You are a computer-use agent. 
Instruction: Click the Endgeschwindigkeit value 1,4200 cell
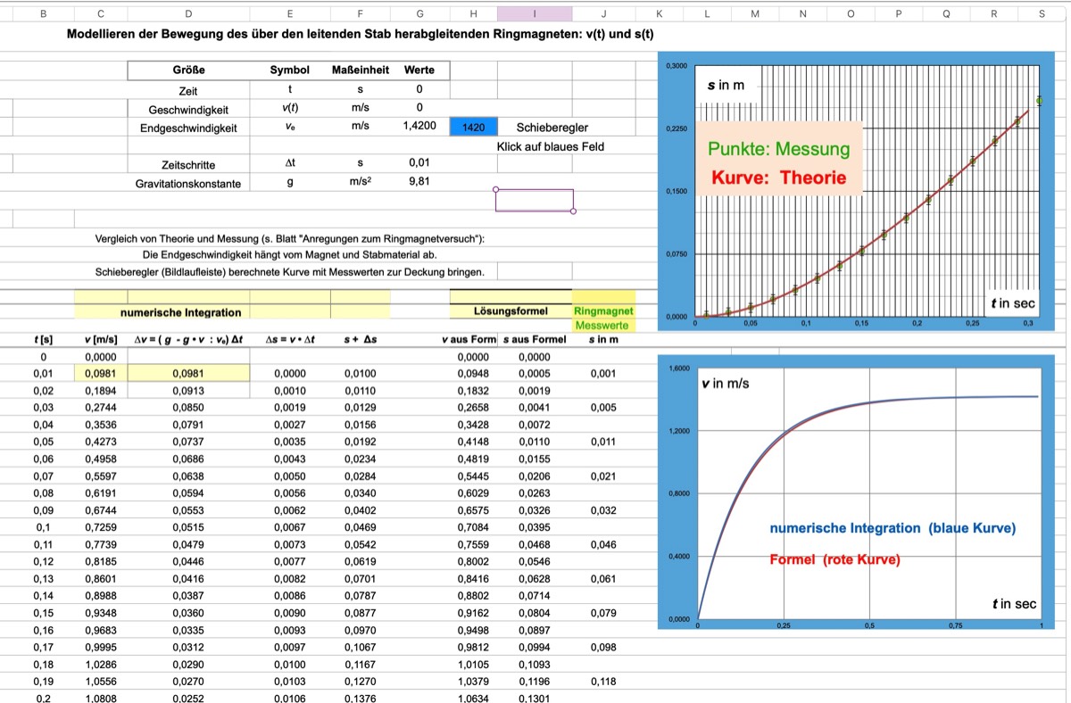[x=419, y=126]
